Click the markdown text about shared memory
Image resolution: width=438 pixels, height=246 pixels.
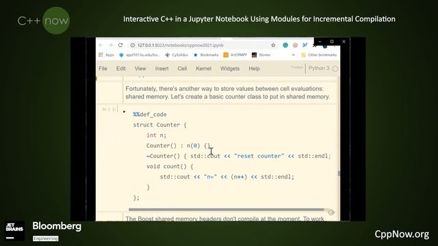[228, 93]
